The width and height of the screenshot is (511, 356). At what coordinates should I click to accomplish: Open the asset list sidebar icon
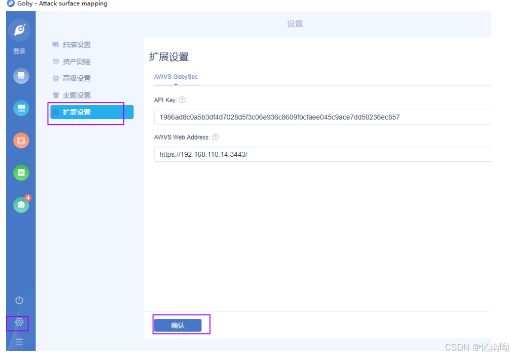[x=21, y=108]
